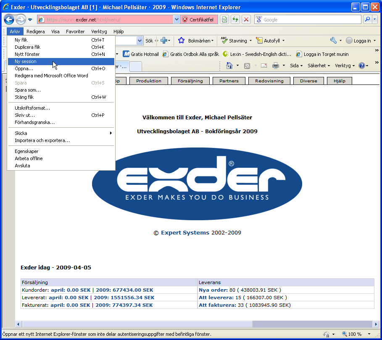Screen dimensions: 382x340
Task: Open the Hjälp menu in the menu bar
Action: tap(119, 32)
